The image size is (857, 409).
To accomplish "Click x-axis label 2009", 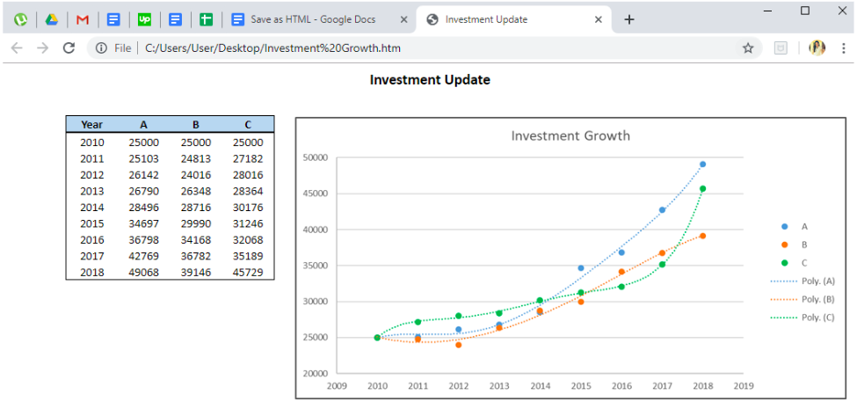I will tap(336, 385).
